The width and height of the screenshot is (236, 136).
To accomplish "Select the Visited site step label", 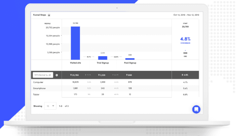I will (75, 63).
